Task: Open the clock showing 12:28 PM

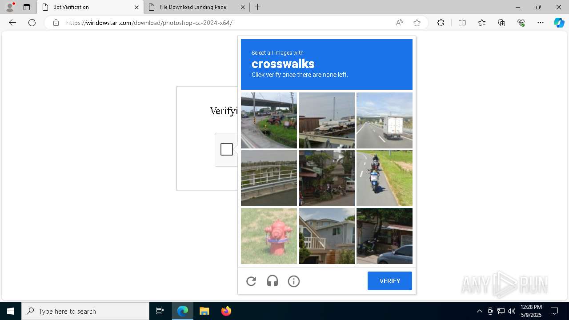Action: [531, 311]
